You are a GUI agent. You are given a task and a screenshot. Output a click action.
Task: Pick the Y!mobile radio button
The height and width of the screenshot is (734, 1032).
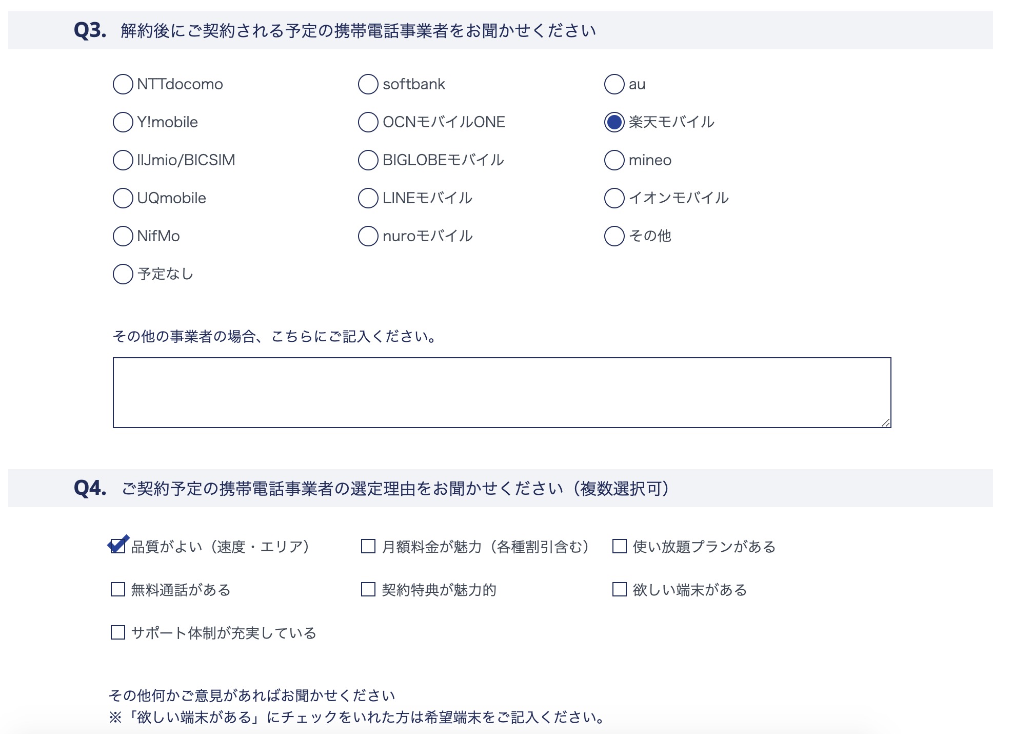[123, 122]
